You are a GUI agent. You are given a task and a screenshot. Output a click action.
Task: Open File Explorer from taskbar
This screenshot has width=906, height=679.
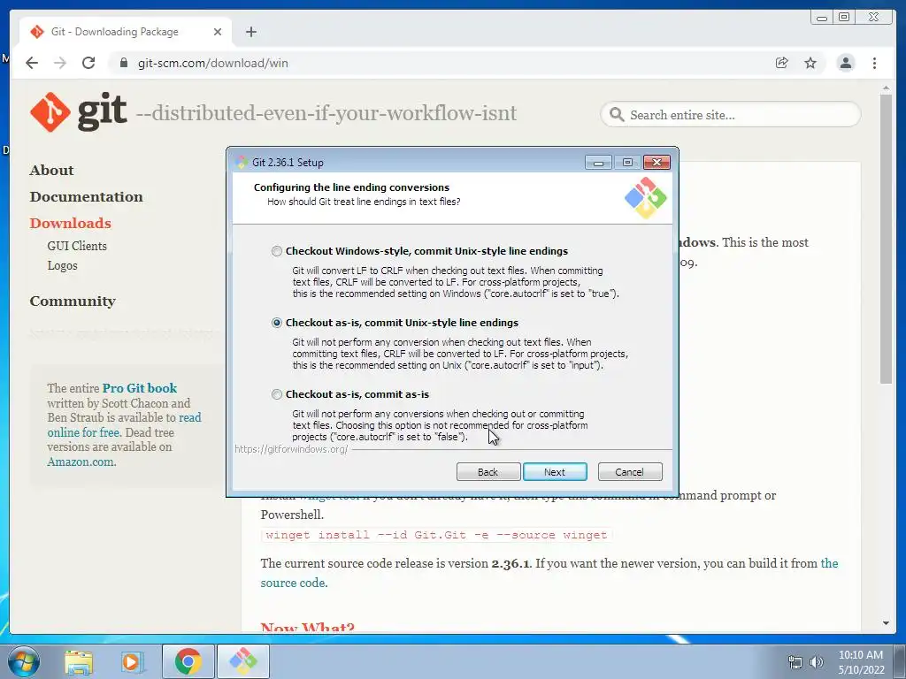(79, 661)
